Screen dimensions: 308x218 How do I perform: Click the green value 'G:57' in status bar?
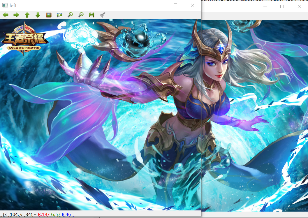tap(56, 214)
